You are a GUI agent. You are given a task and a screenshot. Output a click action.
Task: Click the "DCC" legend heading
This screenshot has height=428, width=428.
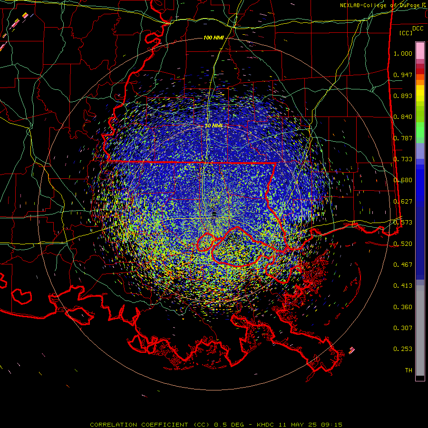click(418, 29)
